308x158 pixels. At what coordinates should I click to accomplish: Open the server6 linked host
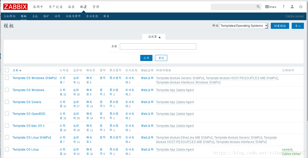(x=287, y=150)
